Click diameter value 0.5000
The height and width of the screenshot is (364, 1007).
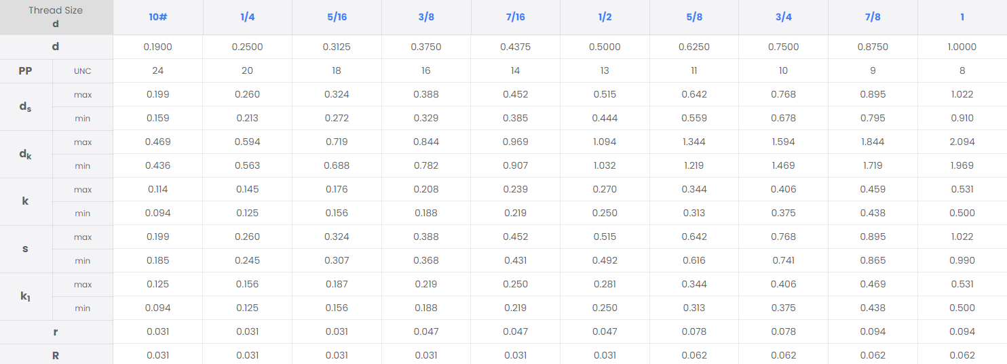coord(605,47)
